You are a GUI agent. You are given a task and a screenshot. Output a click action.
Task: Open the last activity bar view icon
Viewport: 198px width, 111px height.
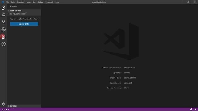(3, 44)
